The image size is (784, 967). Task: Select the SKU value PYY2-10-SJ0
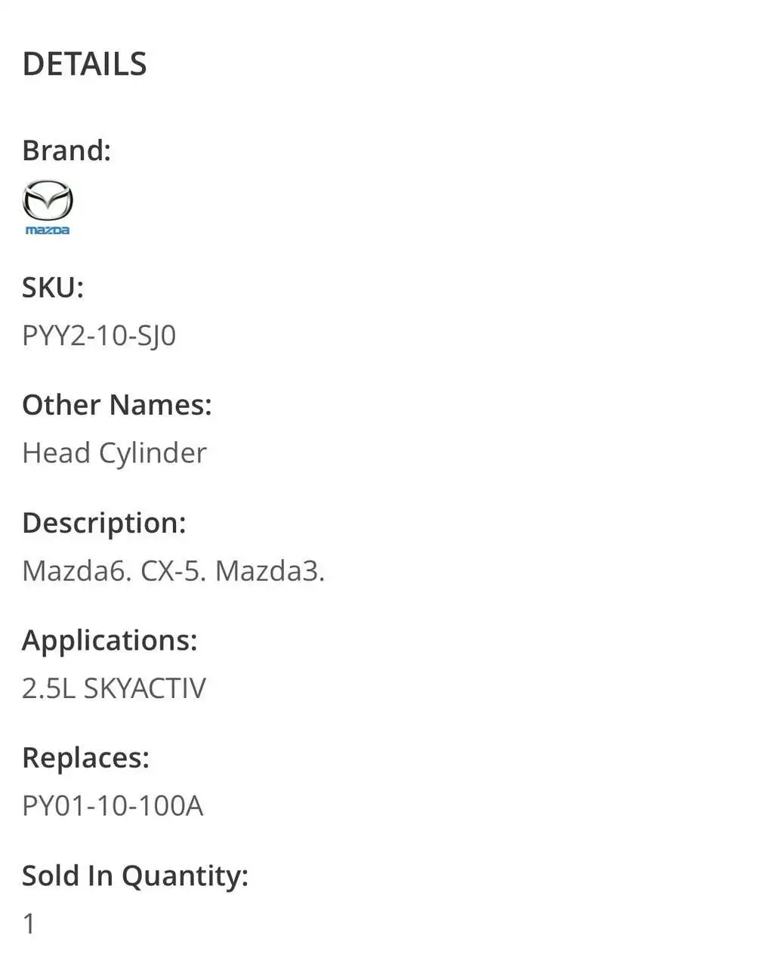(99, 335)
